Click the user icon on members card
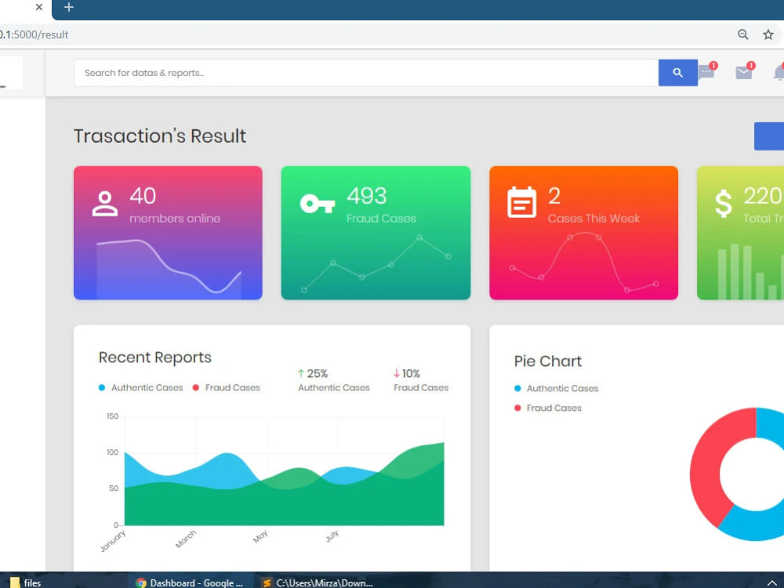 [105, 204]
